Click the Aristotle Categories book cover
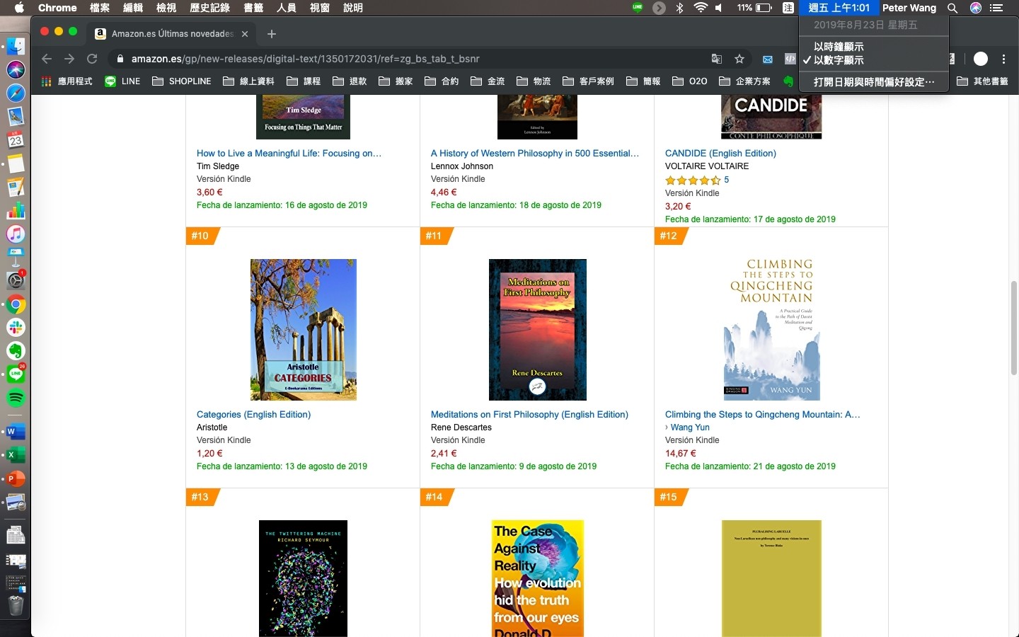The width and height of the screenshot is (1019, 637). click(304, 330)
